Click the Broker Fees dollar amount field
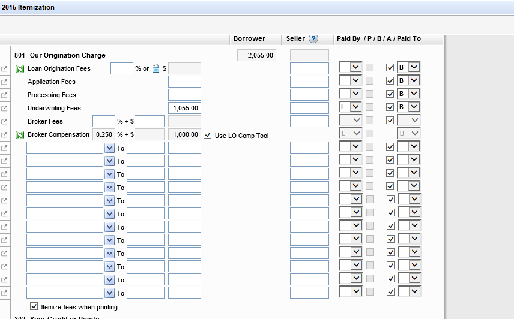514x319 pixels. point(150,121)
